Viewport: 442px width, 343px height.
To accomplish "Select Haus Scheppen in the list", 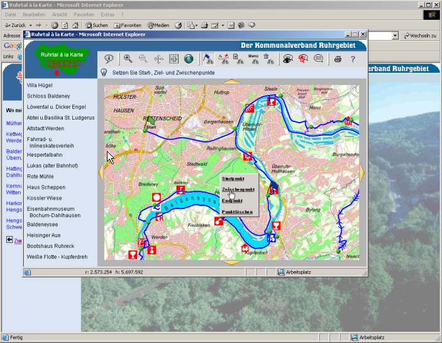I will (x=46, y=188).
